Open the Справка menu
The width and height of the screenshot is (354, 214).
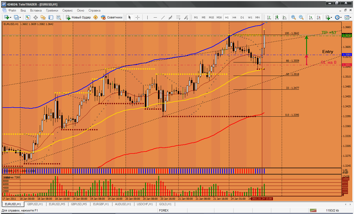click(x=95, y=10)
